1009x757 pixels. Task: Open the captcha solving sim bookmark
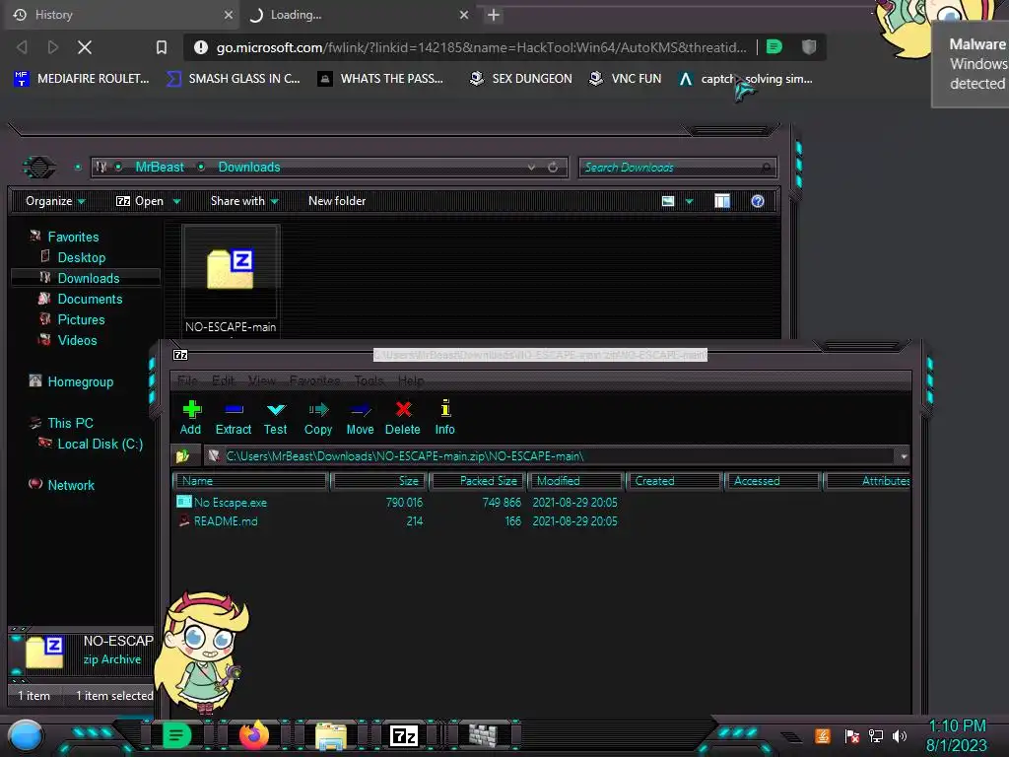coord(745,79)
